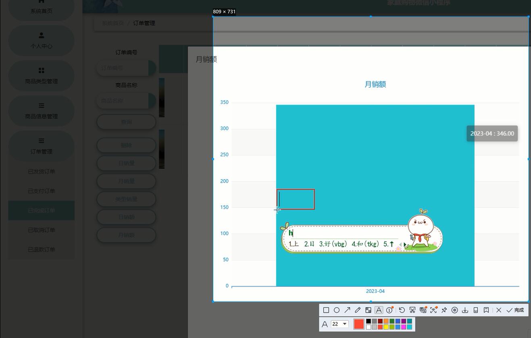Open 已发货订单 submenu item
The width and height of the screenshot is (531, 338).
[41, 171]
